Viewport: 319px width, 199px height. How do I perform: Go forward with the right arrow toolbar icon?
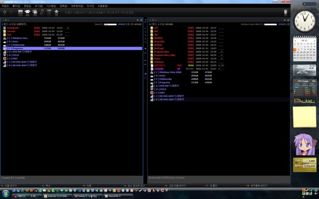point(11,12)
